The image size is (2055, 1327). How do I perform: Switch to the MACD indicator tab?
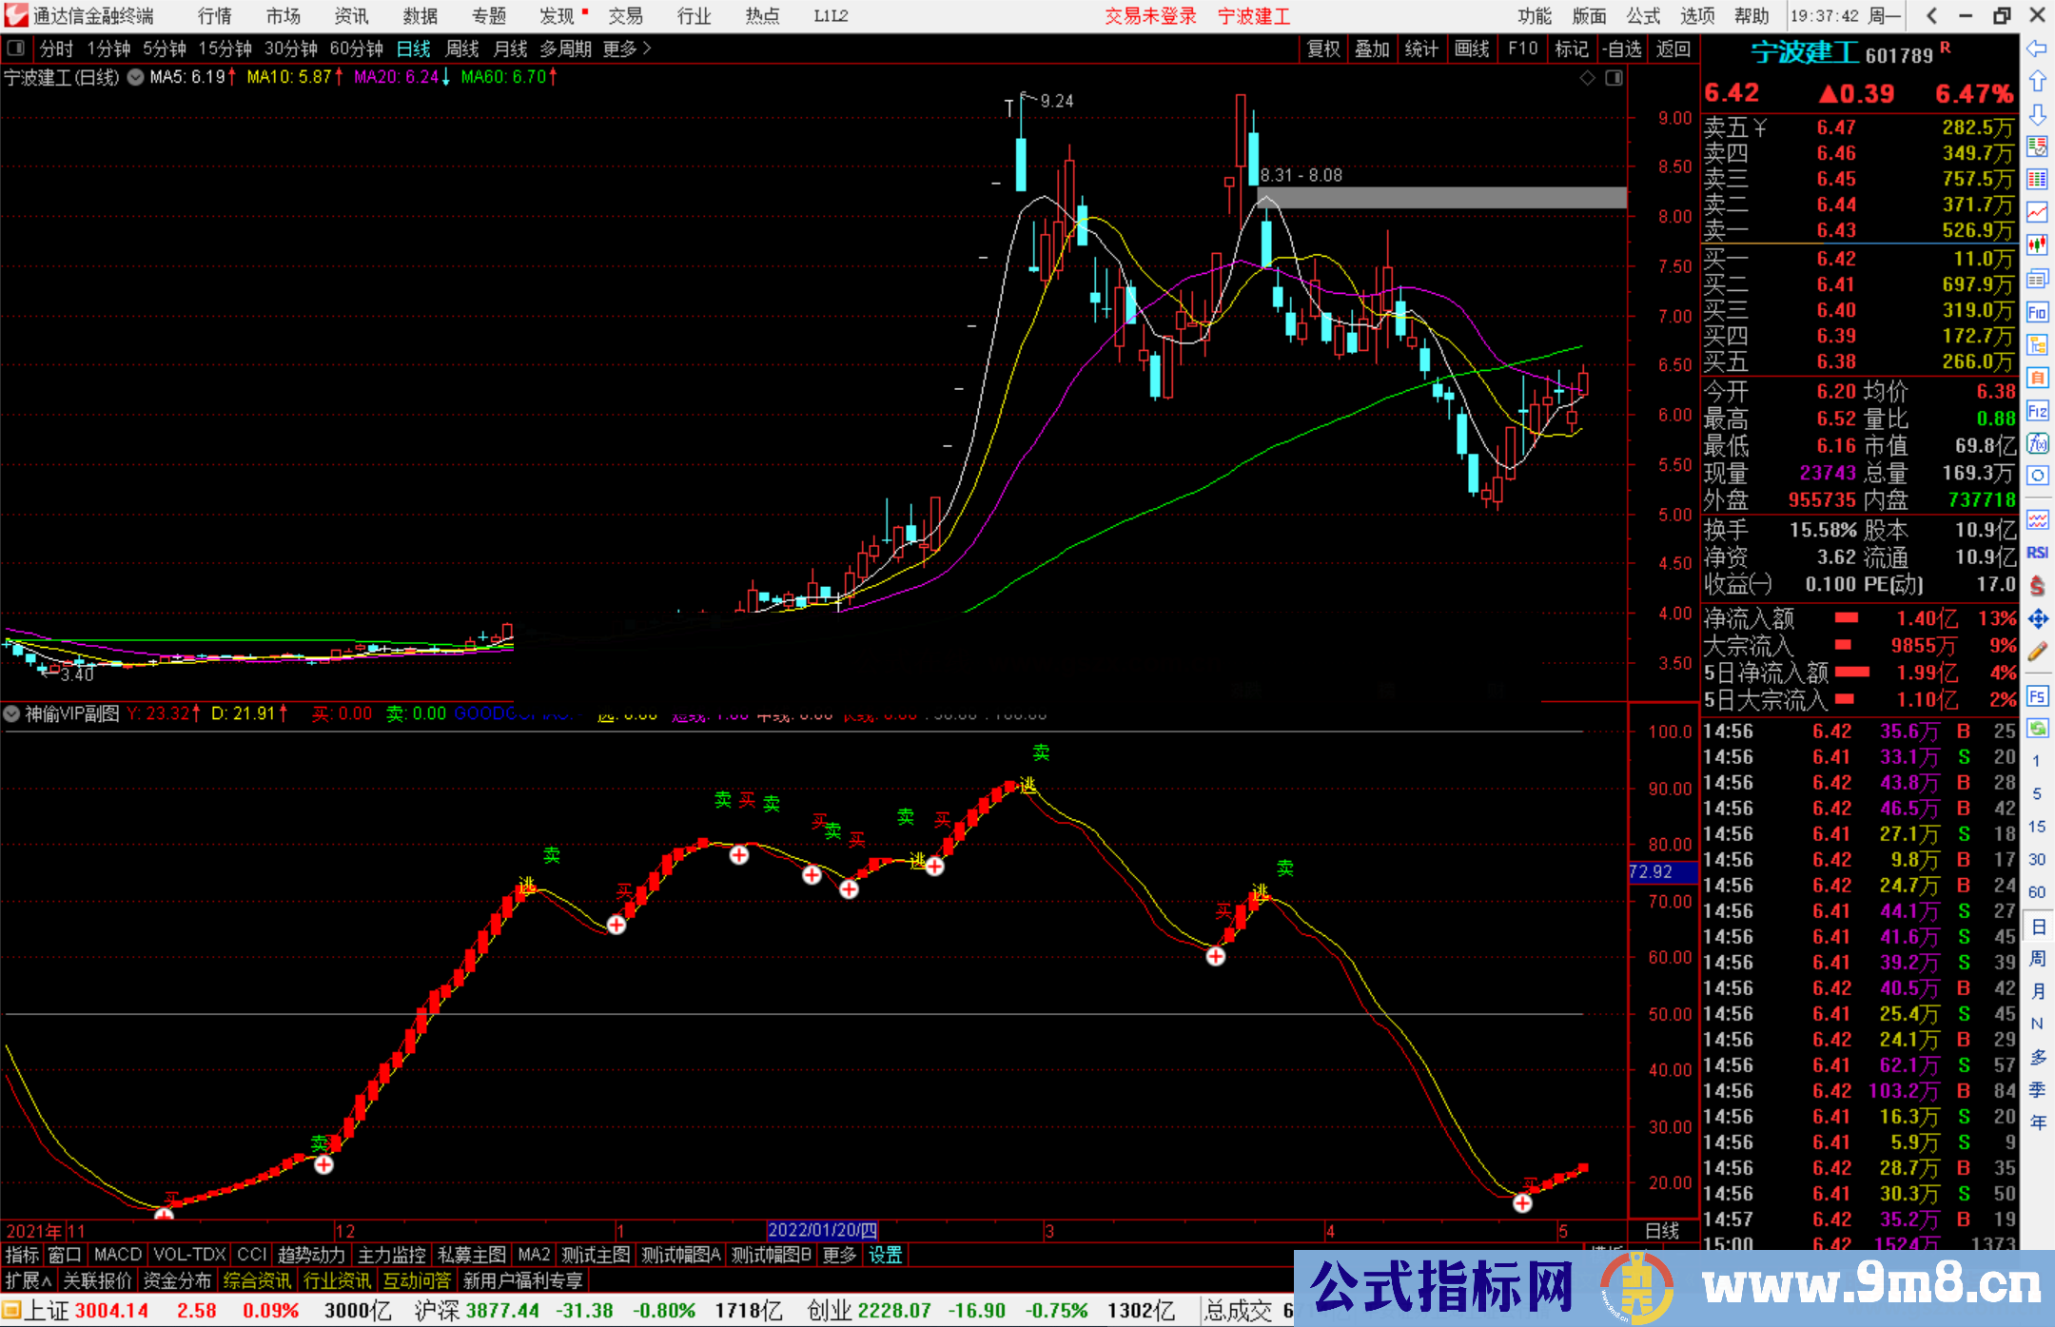pos(117,1255)
